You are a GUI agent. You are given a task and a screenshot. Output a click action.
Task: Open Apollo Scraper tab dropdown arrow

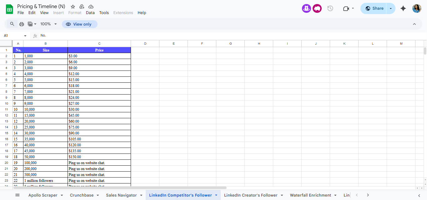[x=62, y=195]
